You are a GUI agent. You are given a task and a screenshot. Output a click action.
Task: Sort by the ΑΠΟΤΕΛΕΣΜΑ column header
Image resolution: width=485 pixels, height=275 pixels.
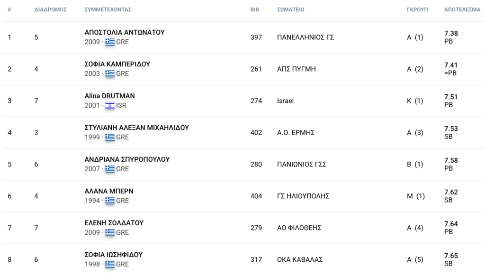(x=462, y=9)
